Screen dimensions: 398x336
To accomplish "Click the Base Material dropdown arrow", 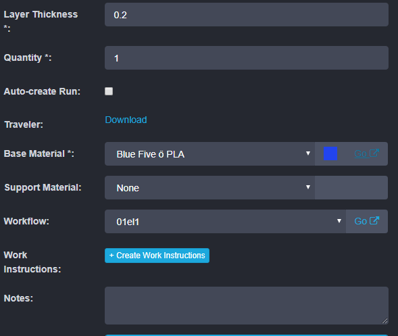I will (x=308, y=153).
